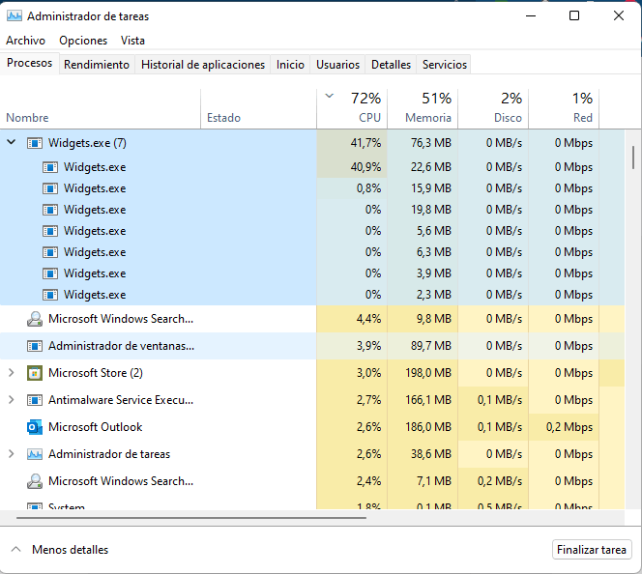Click the icon of the Widgets.exe 5,6 MB row
Image resolution: width=642 pixels, height=574 pixels.
[50, 231]
